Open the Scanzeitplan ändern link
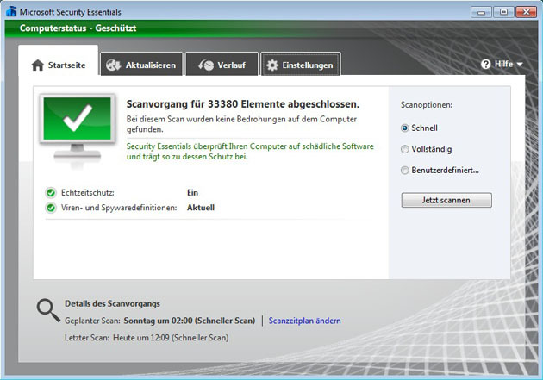The image size is (543, 380). click(x=305, y=321)
